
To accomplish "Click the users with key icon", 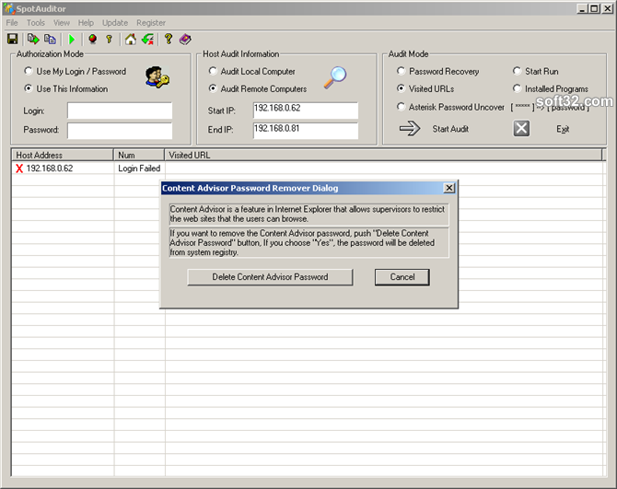I will click(157, 77).
